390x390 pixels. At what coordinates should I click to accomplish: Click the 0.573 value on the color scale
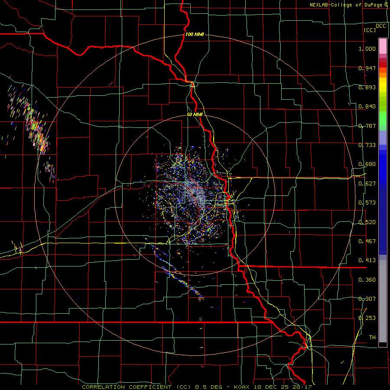tap(367, 203)
